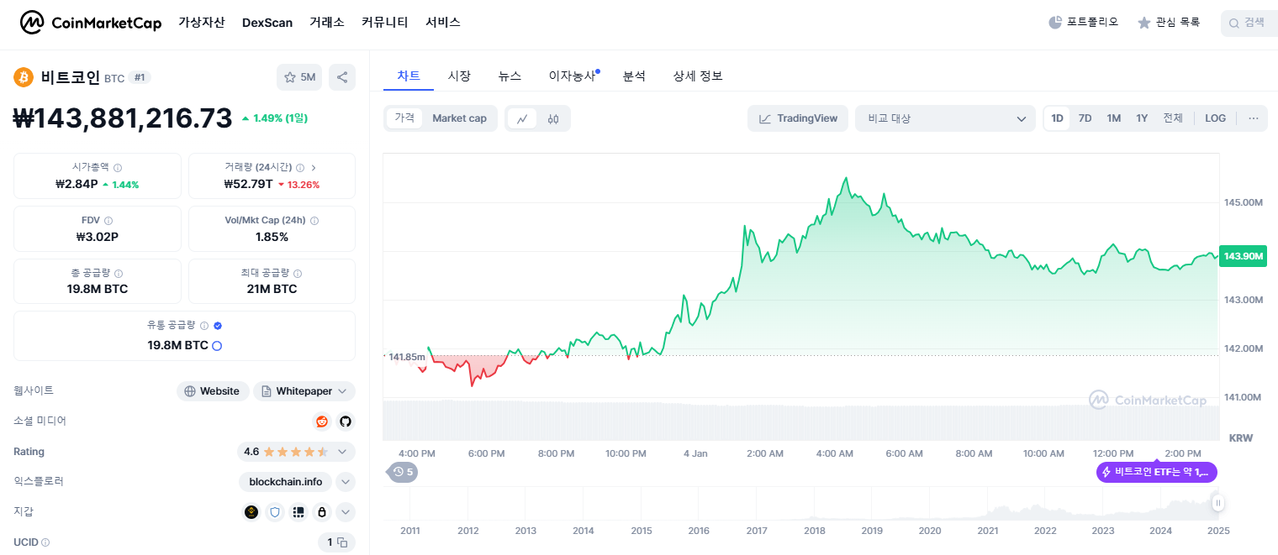
Task: Click the shield wallet icon
Action: coord(275,512)
